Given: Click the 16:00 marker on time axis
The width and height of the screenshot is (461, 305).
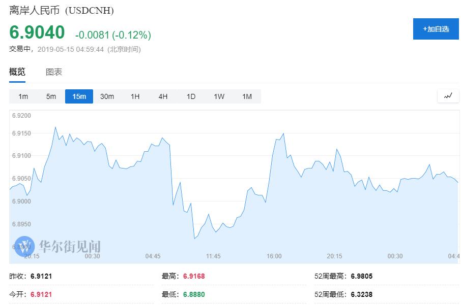Looking at the screenshot, I should point(274,256).
